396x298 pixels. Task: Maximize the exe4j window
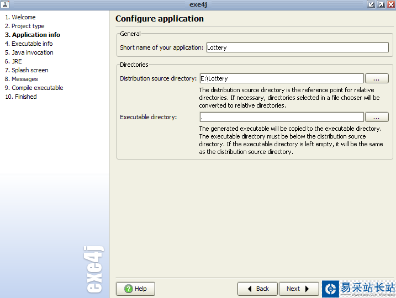click(x=381, y=4)
